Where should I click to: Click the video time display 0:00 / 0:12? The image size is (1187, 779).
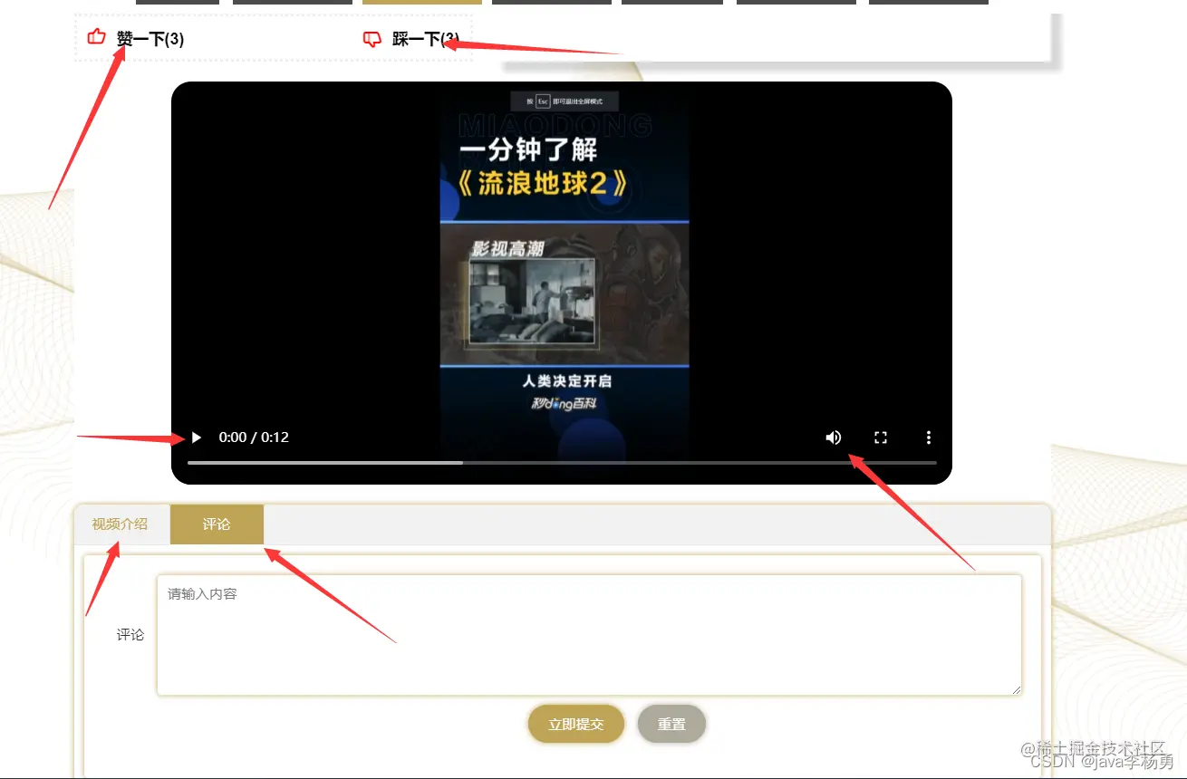tap(254, 438)
